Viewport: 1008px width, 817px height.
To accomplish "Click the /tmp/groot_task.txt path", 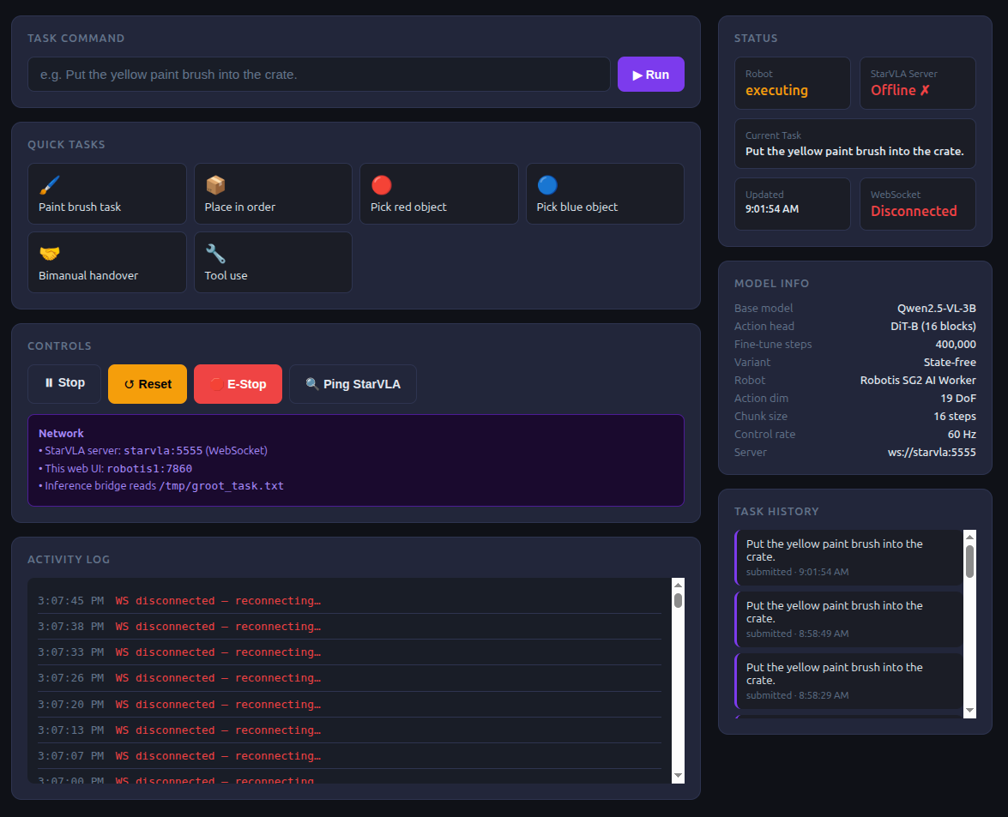I will 221,486.
